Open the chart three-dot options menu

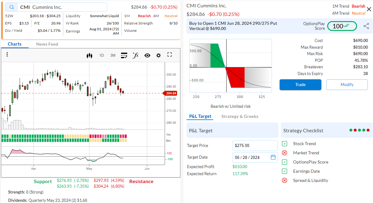tap(7, 55)
